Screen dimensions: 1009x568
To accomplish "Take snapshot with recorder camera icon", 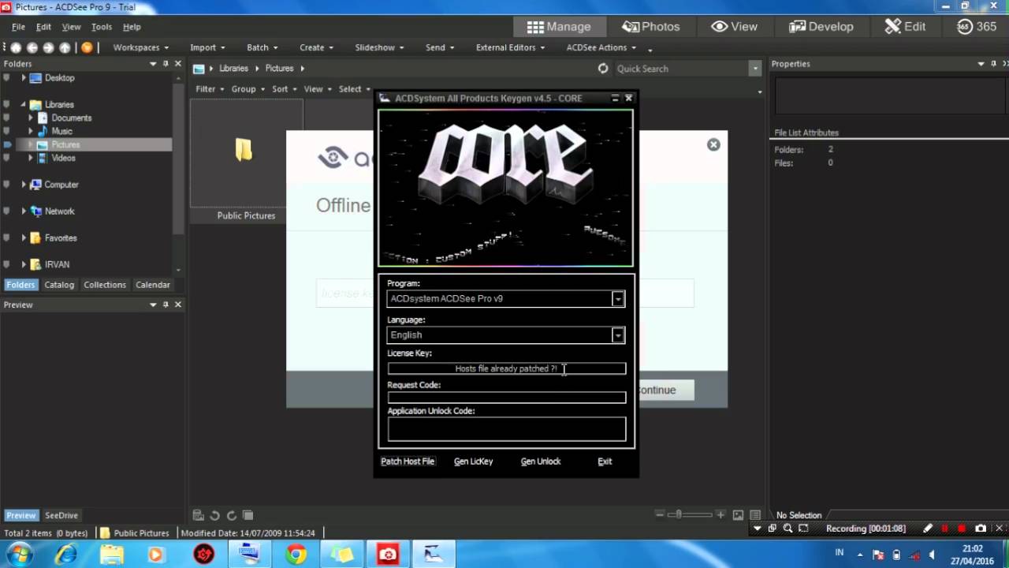I will (981, 529).
